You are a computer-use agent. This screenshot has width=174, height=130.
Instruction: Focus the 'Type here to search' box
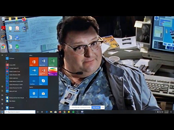pyautogui.click(x=20, y=112)
